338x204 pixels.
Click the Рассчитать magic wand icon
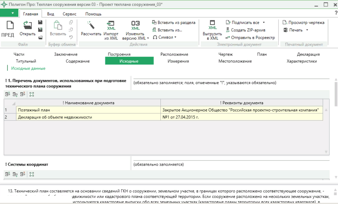point(91,25)
